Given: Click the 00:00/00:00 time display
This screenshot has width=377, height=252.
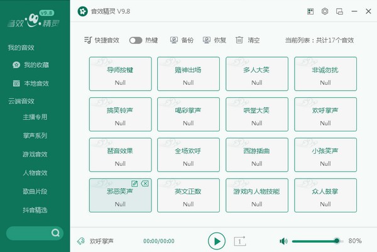Looking at the screenshot, I should tap(159, 241).
